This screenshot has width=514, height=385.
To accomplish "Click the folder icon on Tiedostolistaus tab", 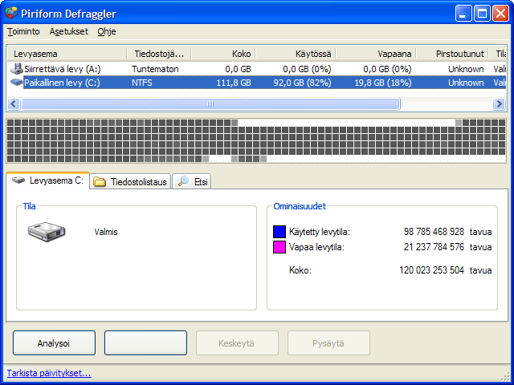I will (x=100, y=182).
